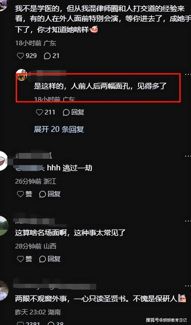View the bowl avatar's profile
The image size is (191, 325).
[x=3, y=161]
